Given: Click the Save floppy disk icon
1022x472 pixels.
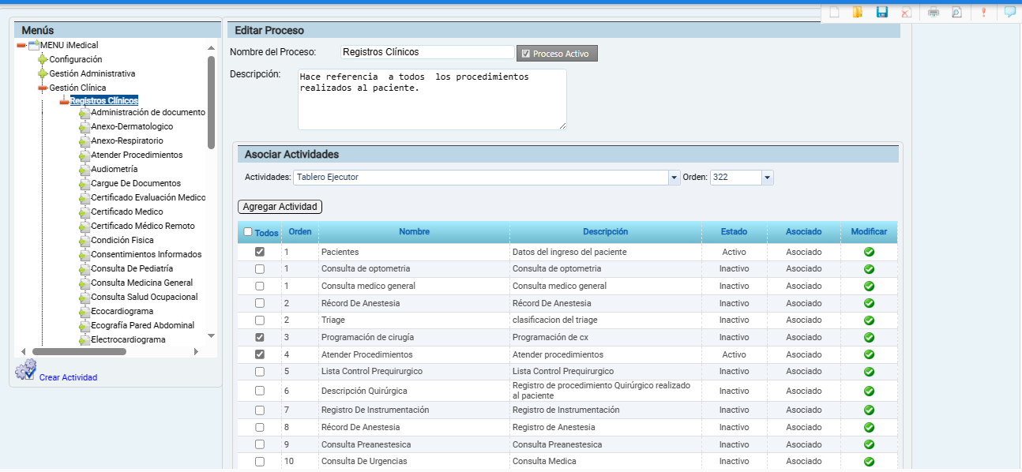Looking at the screenshot, I should click(x=882, y=12).
